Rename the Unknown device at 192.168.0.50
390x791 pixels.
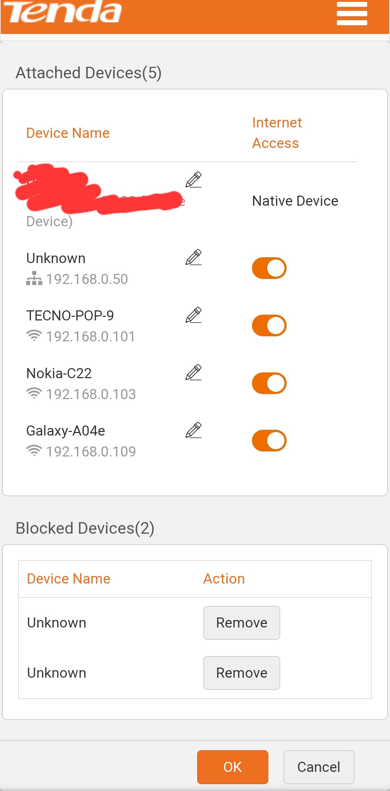[x=194, y=257]
